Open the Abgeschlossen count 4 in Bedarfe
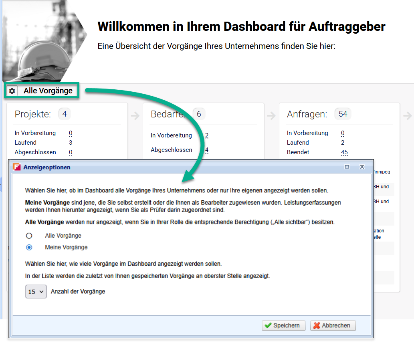This screenshot has width=414, height=351. (207, 150)
